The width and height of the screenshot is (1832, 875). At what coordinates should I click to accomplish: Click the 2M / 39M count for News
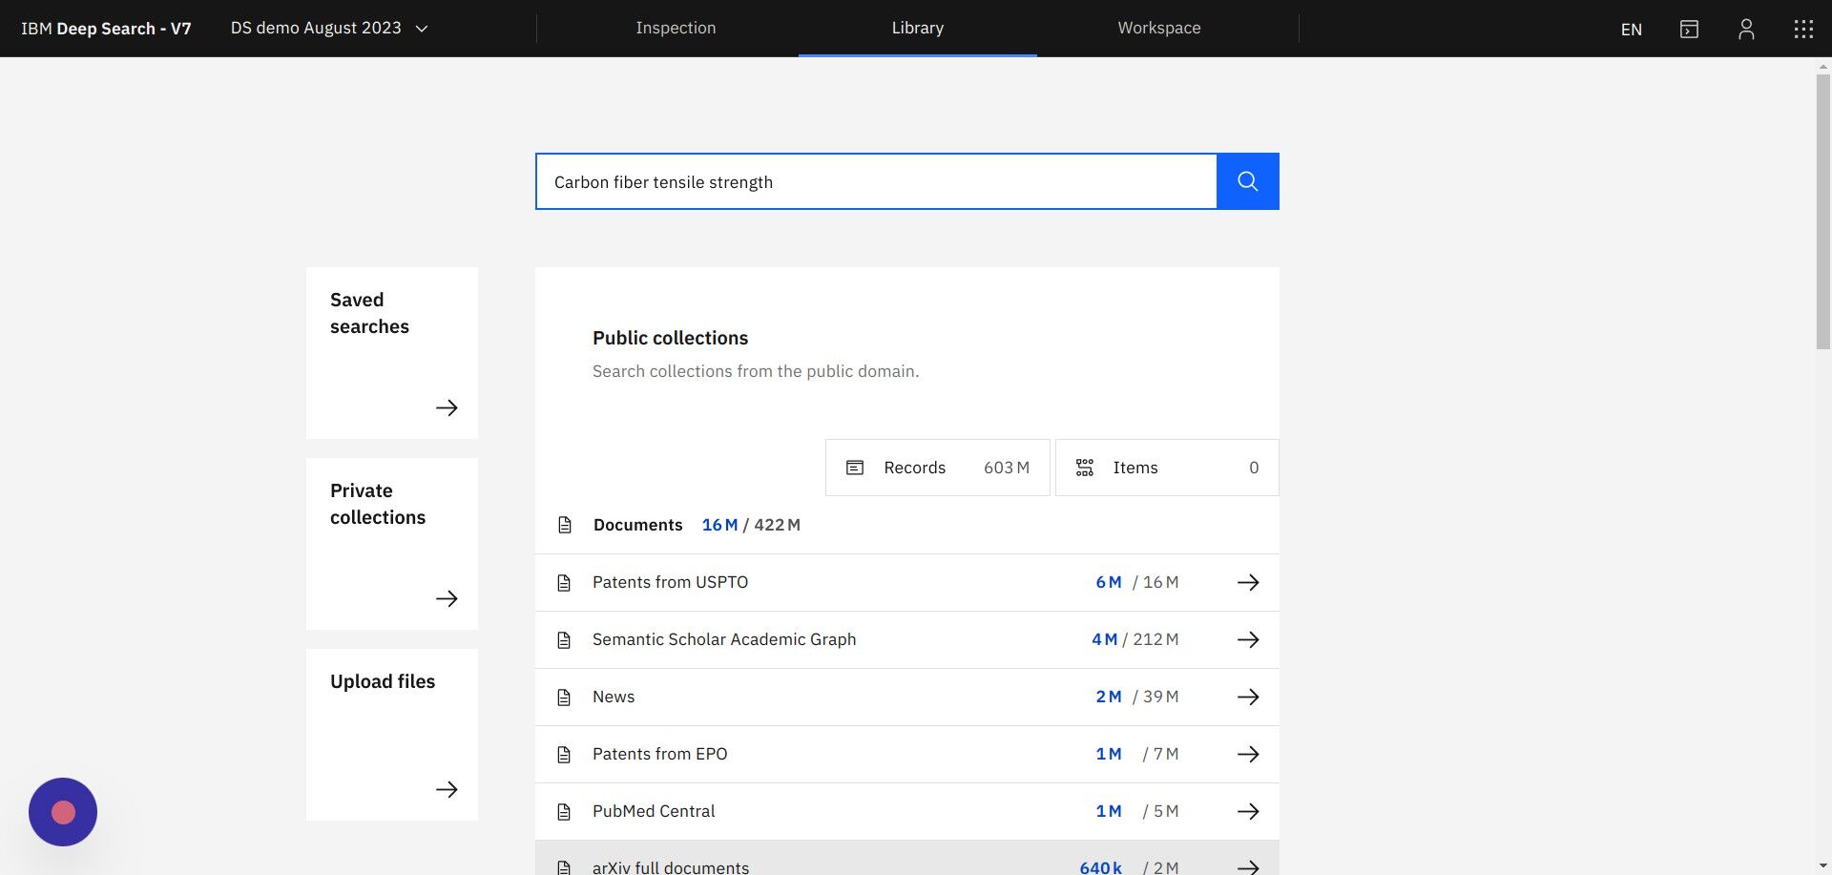point(1136,697)
